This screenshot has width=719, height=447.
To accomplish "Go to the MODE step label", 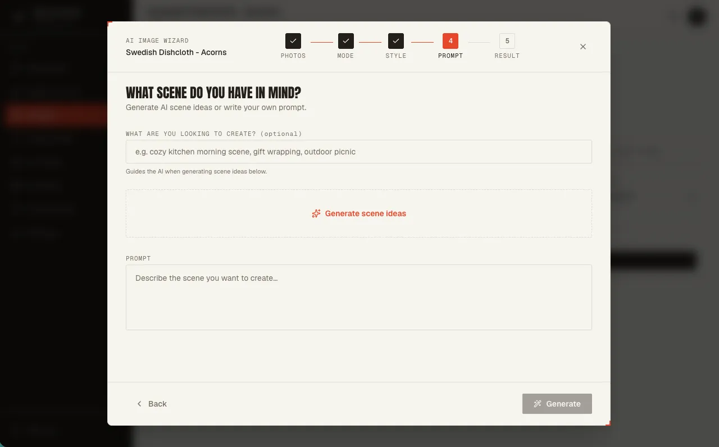I will pyautogui.click(x=345, y=56).
